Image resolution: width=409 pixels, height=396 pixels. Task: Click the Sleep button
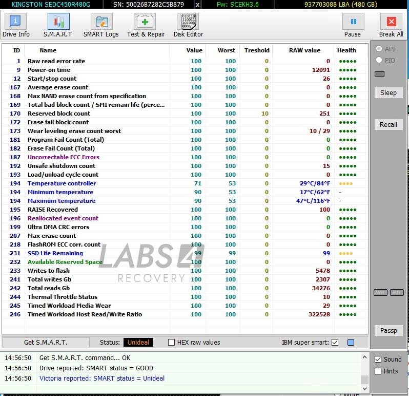point(388,93)
